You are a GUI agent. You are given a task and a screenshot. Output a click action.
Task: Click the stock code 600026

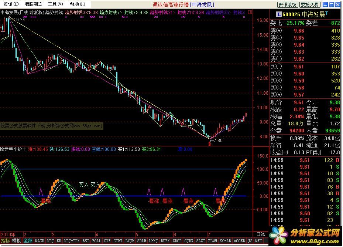[291, 15]
